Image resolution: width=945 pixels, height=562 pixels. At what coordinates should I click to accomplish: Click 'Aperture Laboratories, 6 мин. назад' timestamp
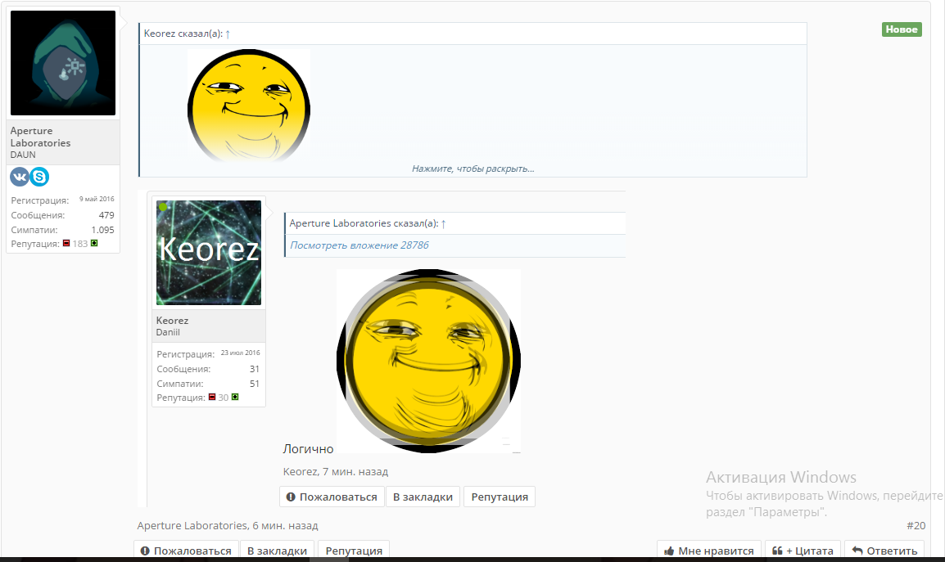pyautogui.click(x=227, y=525)
